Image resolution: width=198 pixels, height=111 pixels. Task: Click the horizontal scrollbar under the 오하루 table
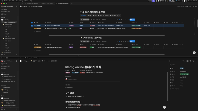[x=107, y=54]
